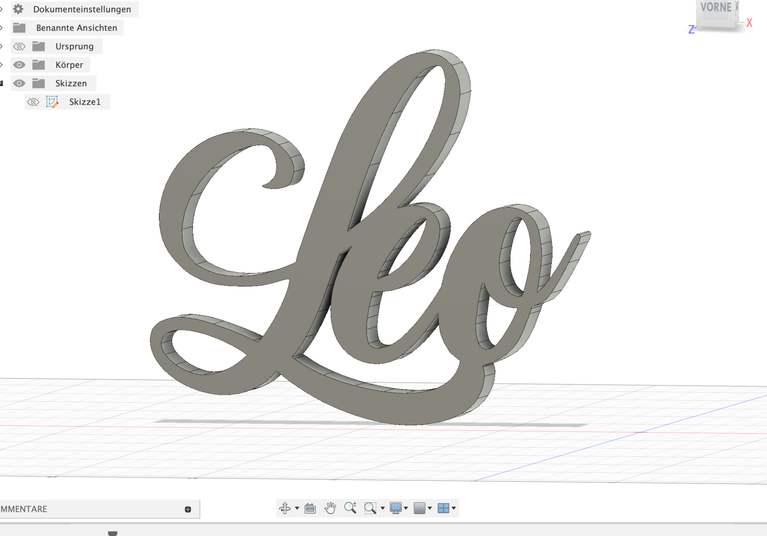Select the Benannte Ansichten label
Image resolution: width=767 pixels, height=536 pixels.
[x=77, y=28]
